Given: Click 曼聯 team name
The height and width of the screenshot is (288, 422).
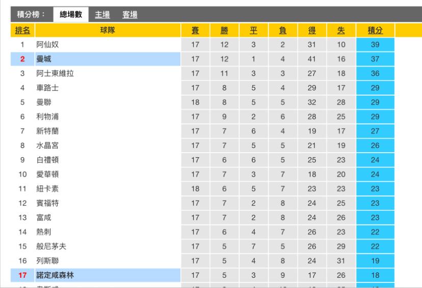Looking at the screenshot, I should 44,102.
